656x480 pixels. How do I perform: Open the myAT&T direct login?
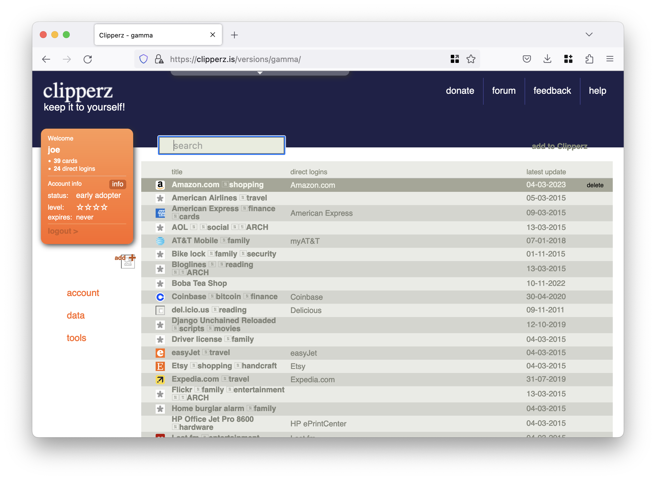[305, 241]
